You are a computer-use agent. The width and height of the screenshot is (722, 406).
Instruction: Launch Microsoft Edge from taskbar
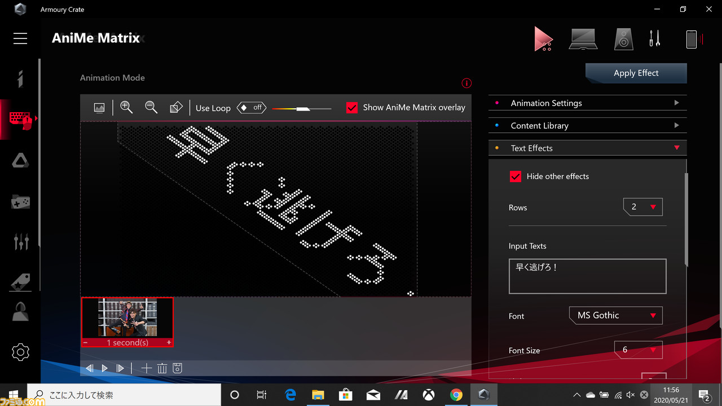point(291,395)
